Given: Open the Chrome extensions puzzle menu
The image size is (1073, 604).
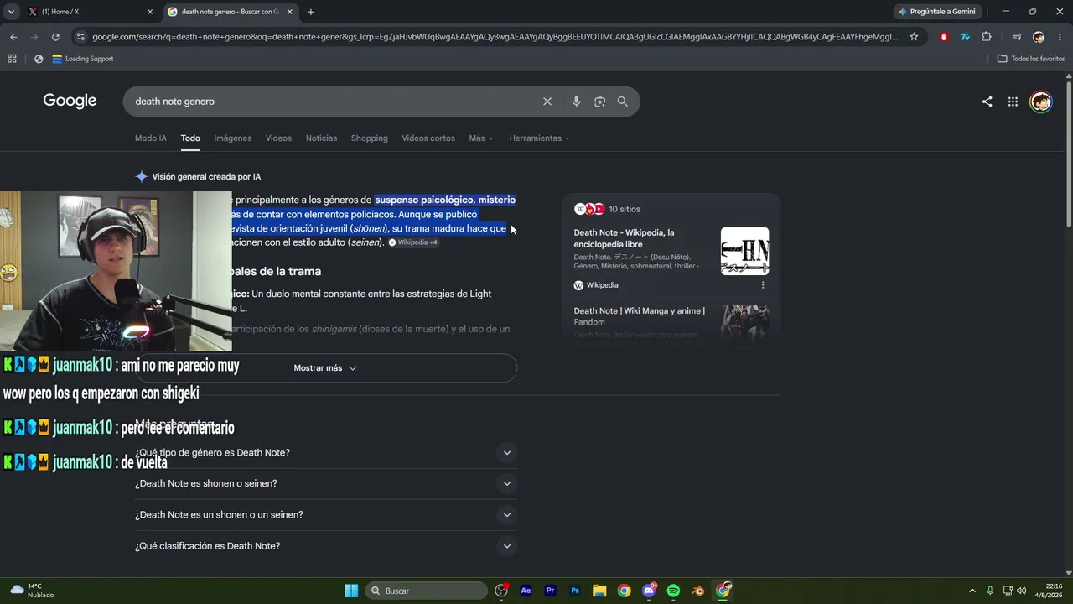Looking at the screenshot, I should [986, 37].
